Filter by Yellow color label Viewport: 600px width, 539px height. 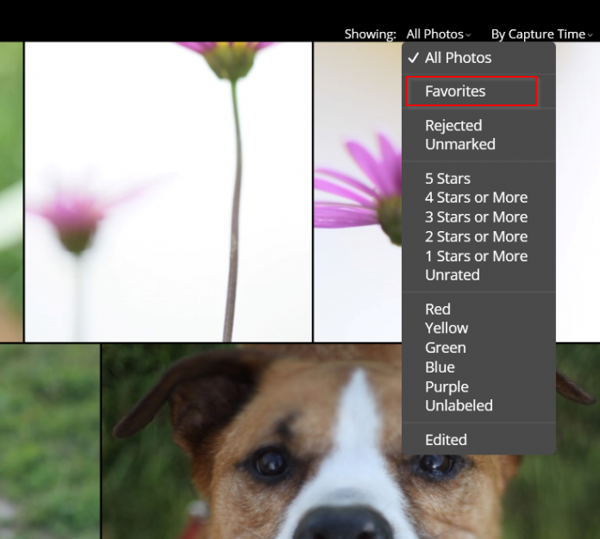pos(447,329)
